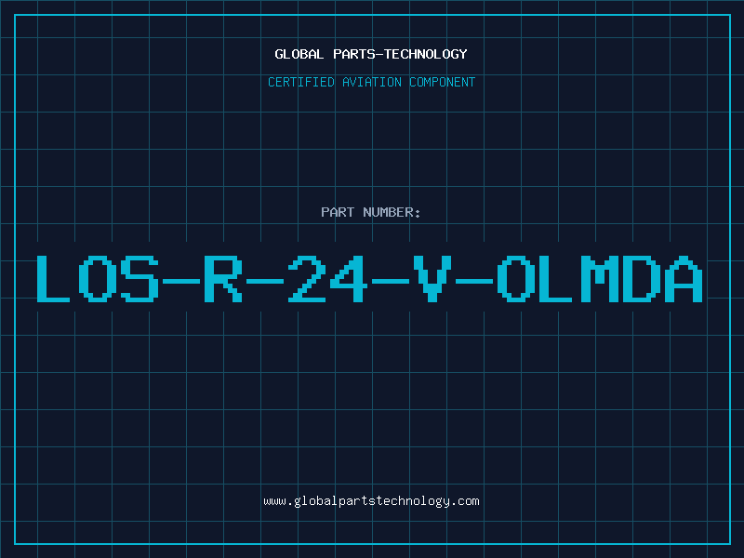The image size is (744, 558).
Task: Select the part number LOS-R-24-V-OLMDA
Action: [x=369, y=279]
